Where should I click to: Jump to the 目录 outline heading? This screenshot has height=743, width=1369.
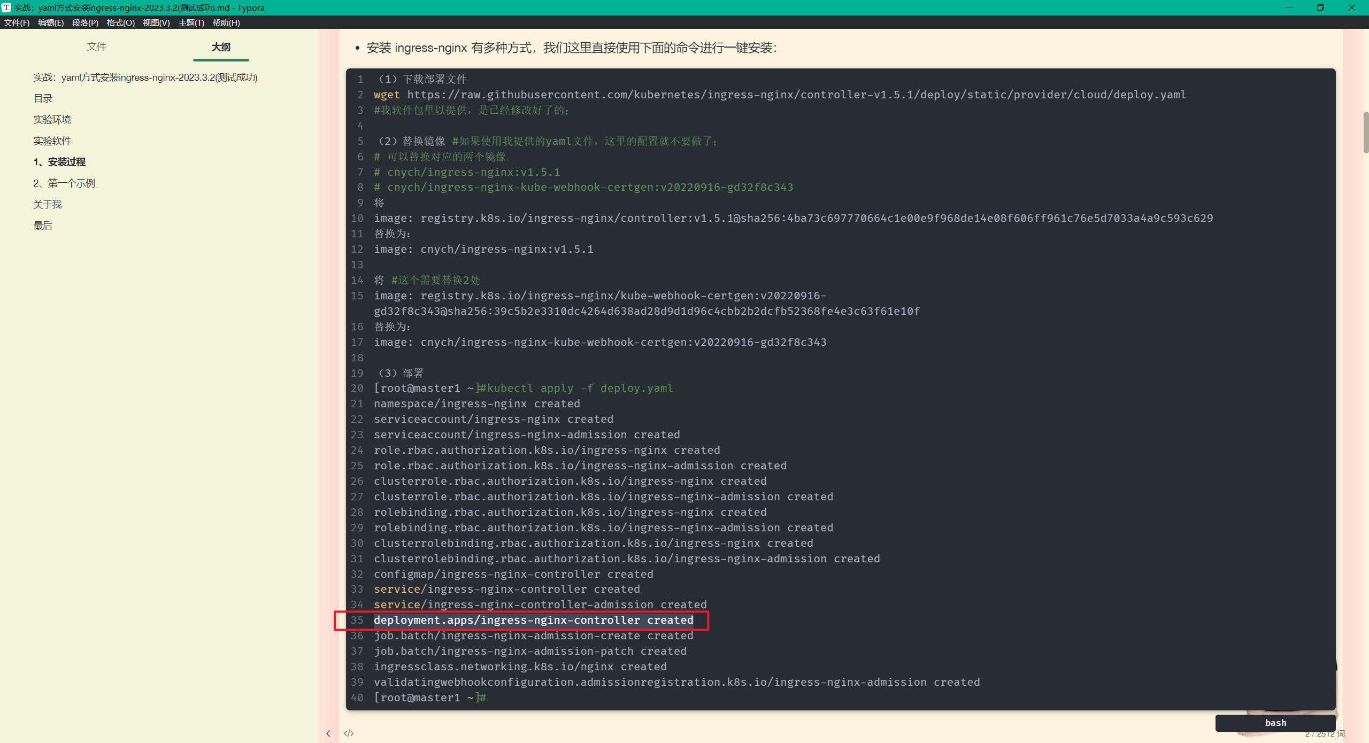pos(43,98)
